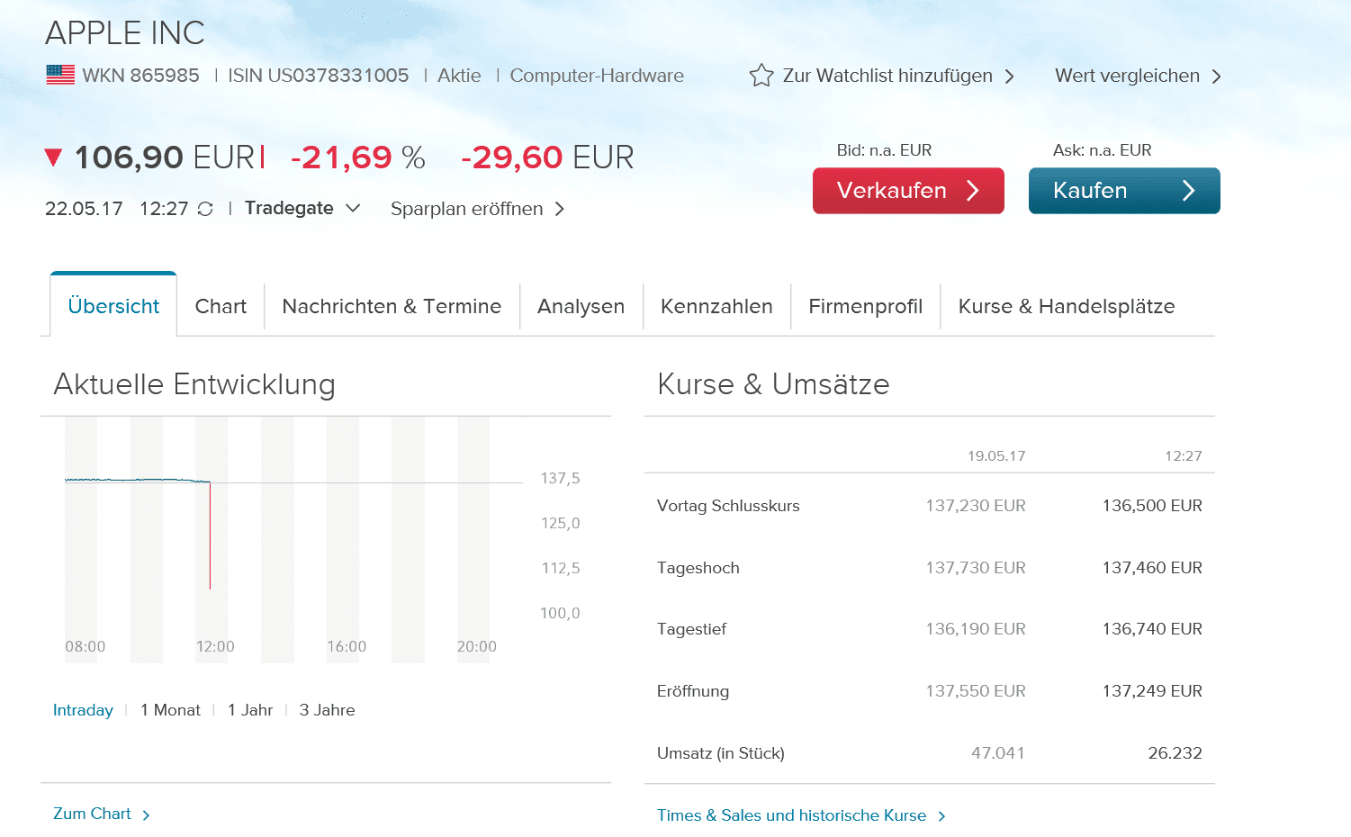
Task: Click arrow icon after Times & Sales link
Action: point(941,816)
